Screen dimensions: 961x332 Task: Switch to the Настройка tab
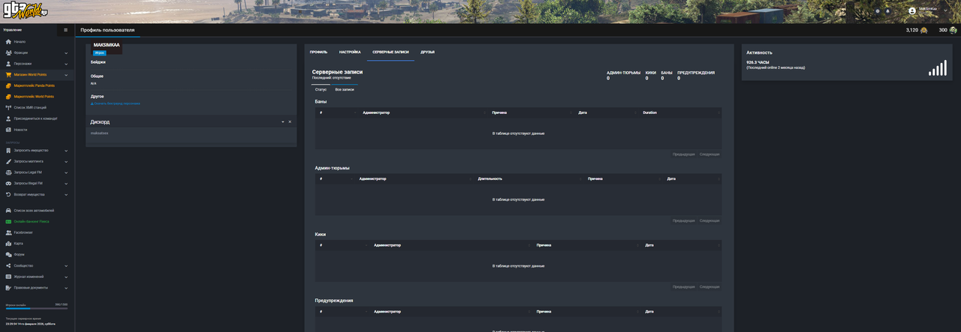pyautogui.click(x=350, y=52)
